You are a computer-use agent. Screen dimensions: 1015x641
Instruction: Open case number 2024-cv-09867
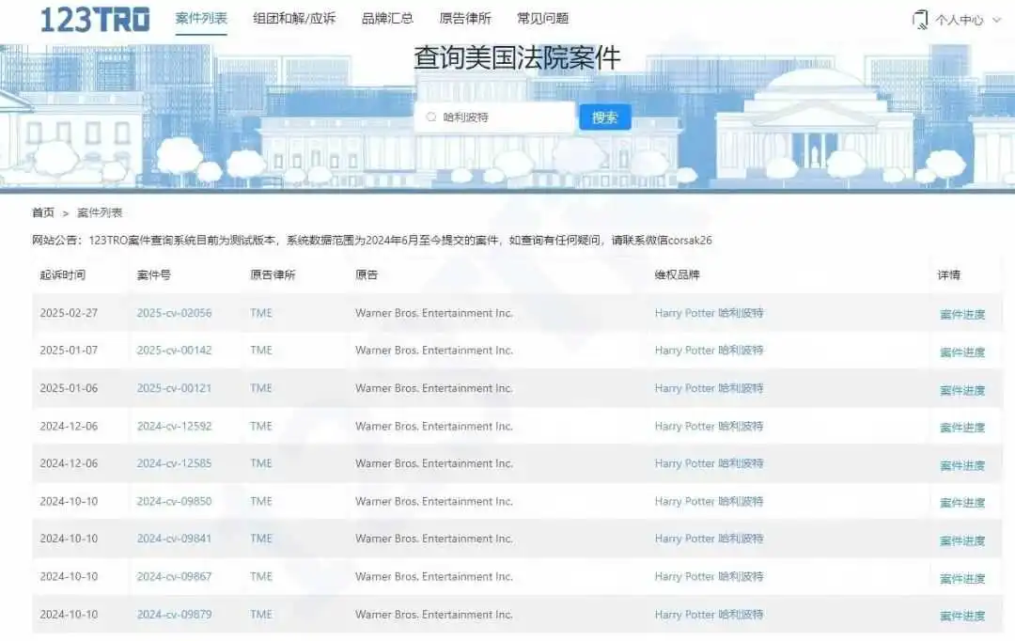[x=174, y=576]
